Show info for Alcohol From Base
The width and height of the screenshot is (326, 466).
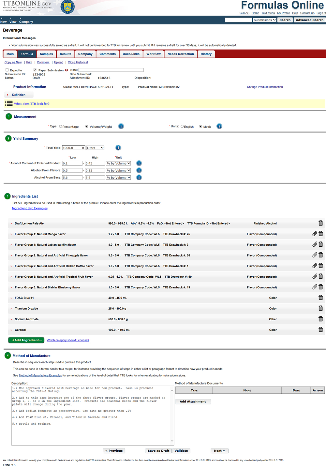tap(139, 178)
